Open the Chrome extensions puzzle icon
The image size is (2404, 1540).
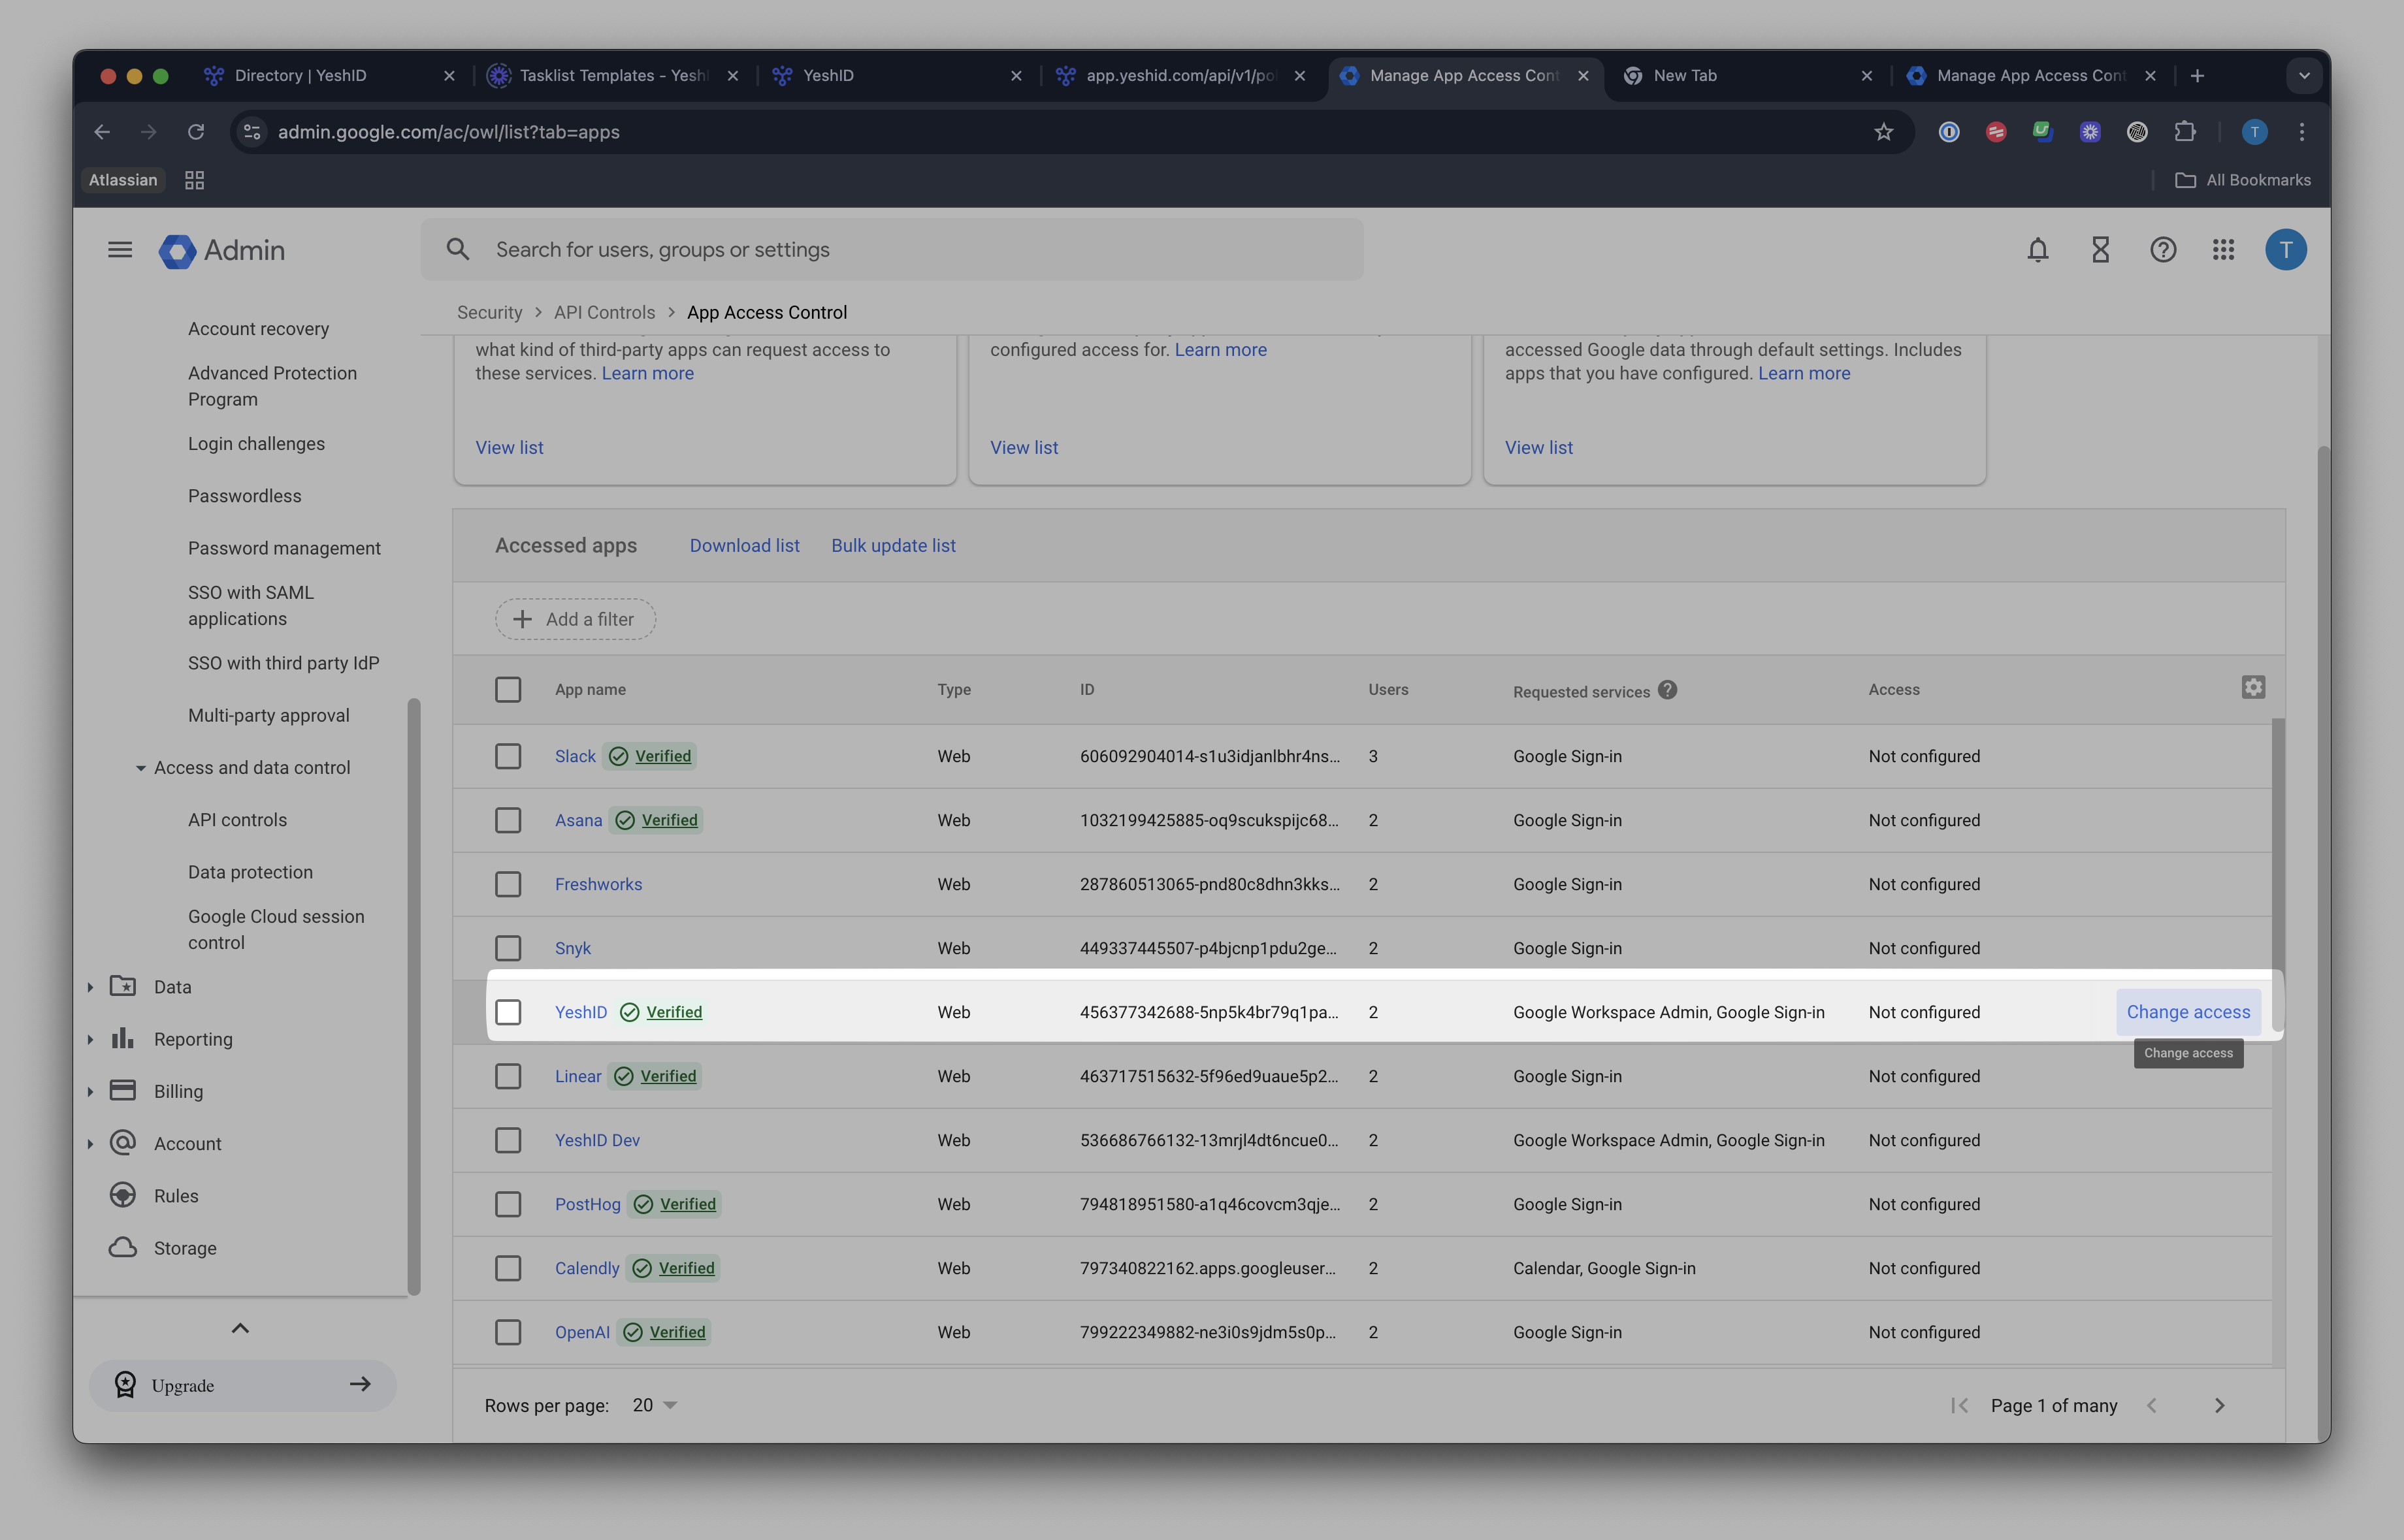[2185, 132]
